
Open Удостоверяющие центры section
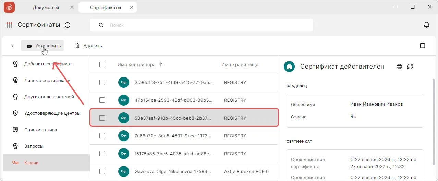click(x=46, y=113)
